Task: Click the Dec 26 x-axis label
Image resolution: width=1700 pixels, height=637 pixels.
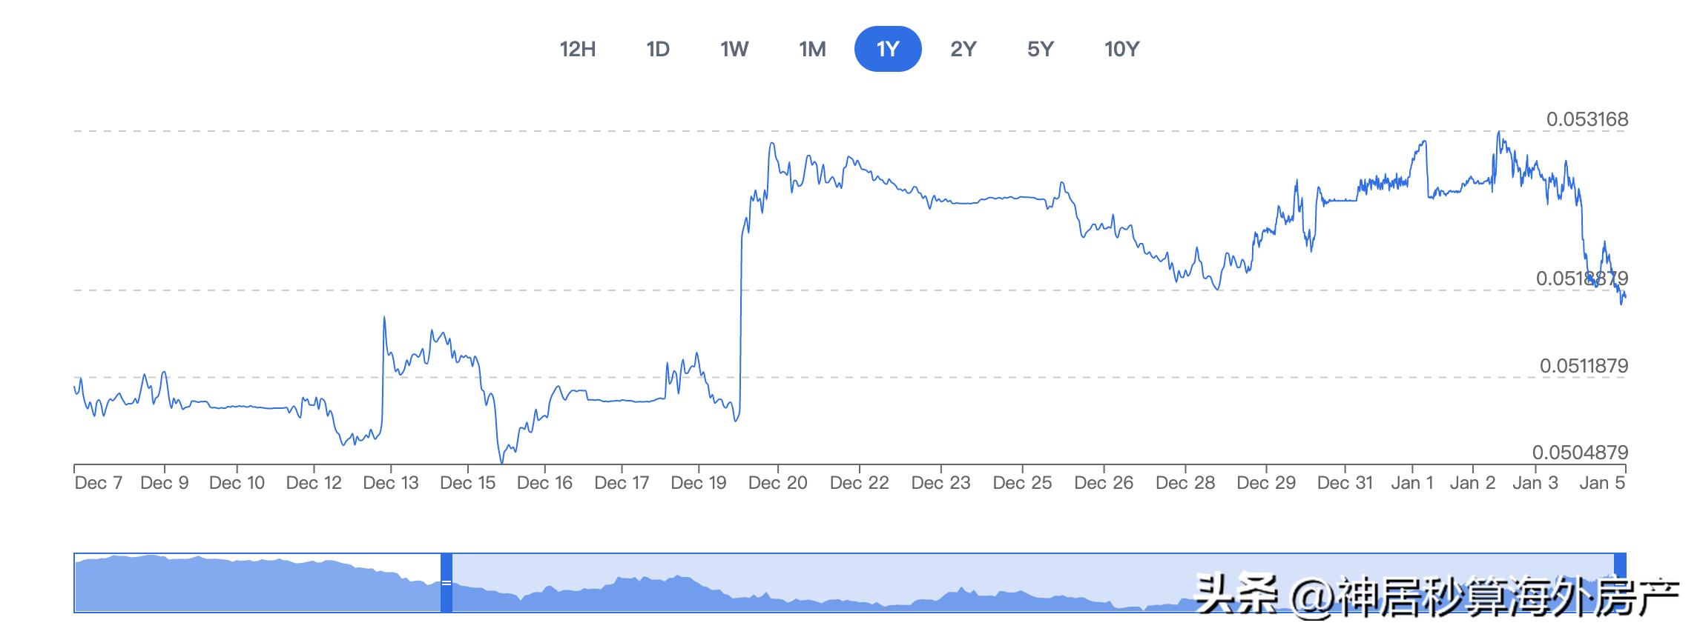Action: 1104,483
